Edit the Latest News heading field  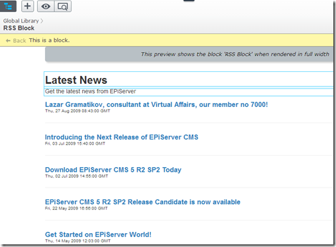click(189, 79)
